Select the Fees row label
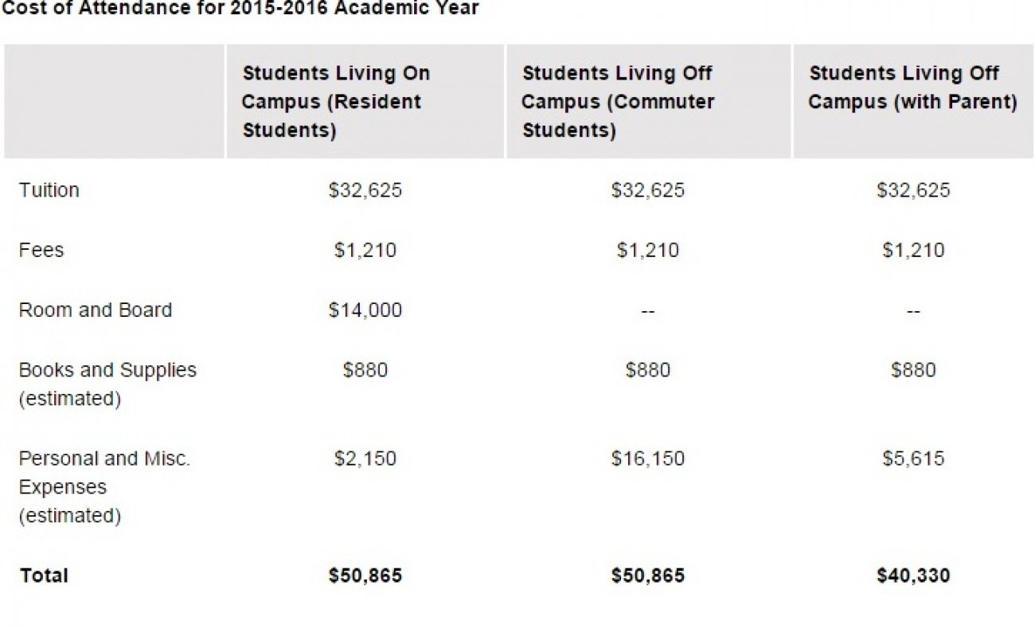The height and width of the screenshot is (628, 1035). click(x=41, y=250)
